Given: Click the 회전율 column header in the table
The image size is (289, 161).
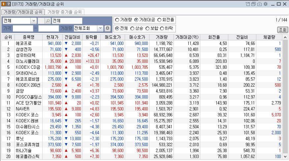Looking at the screenshot, I should tap(214, 37).
